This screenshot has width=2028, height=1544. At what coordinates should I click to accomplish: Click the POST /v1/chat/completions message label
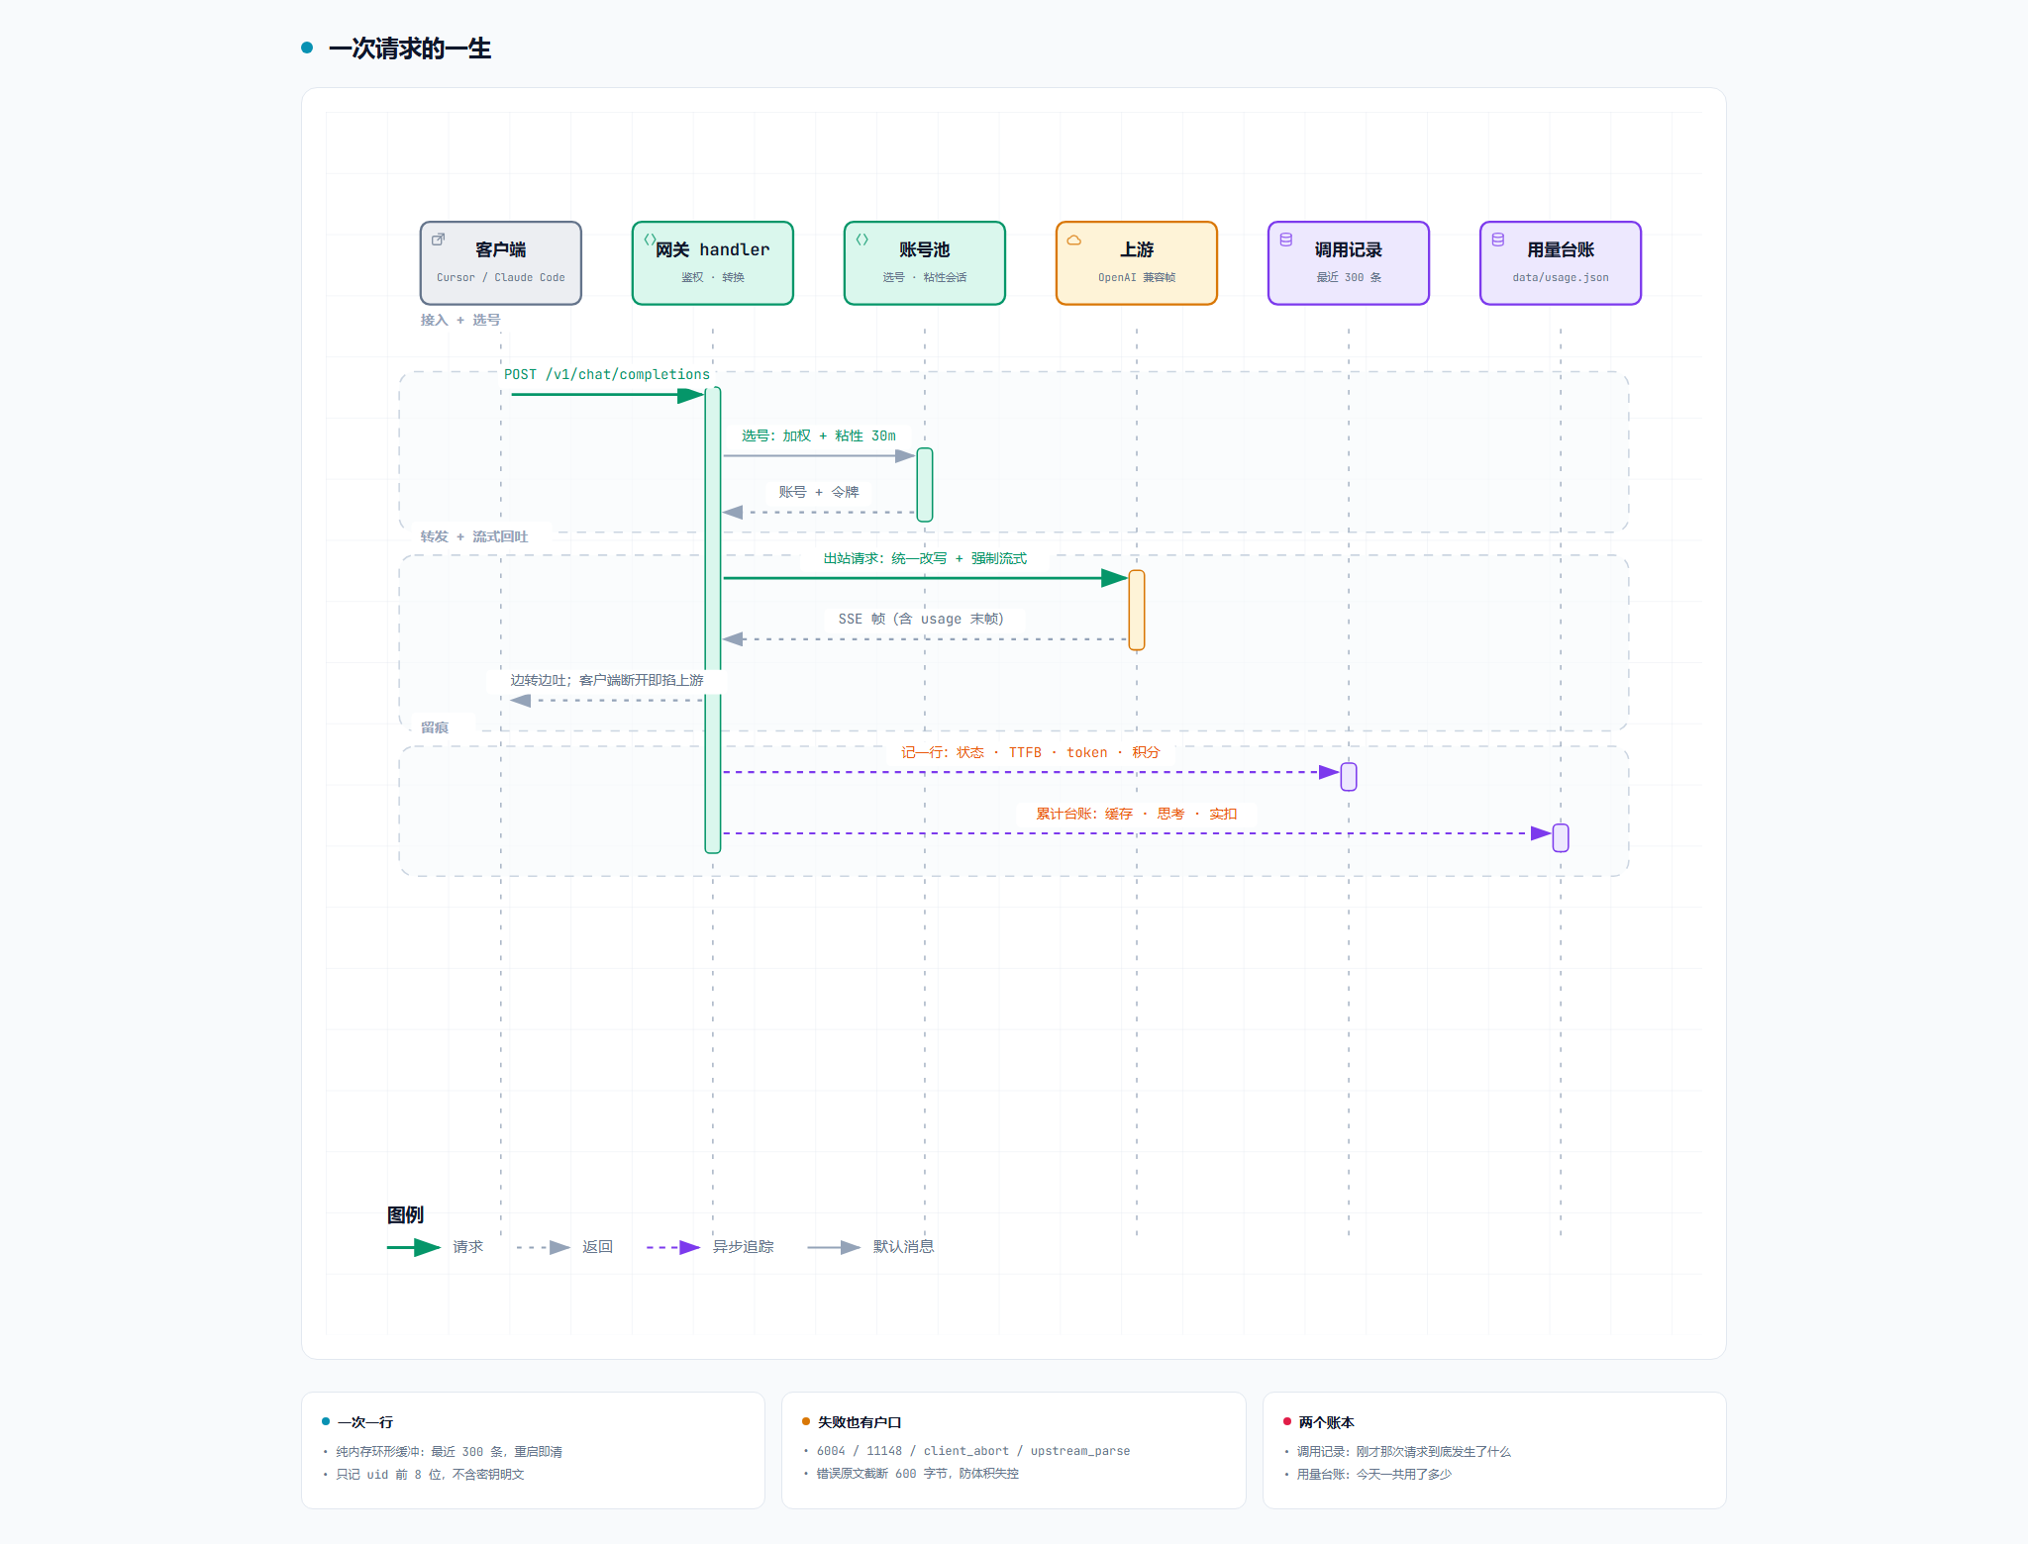point(607,374)
